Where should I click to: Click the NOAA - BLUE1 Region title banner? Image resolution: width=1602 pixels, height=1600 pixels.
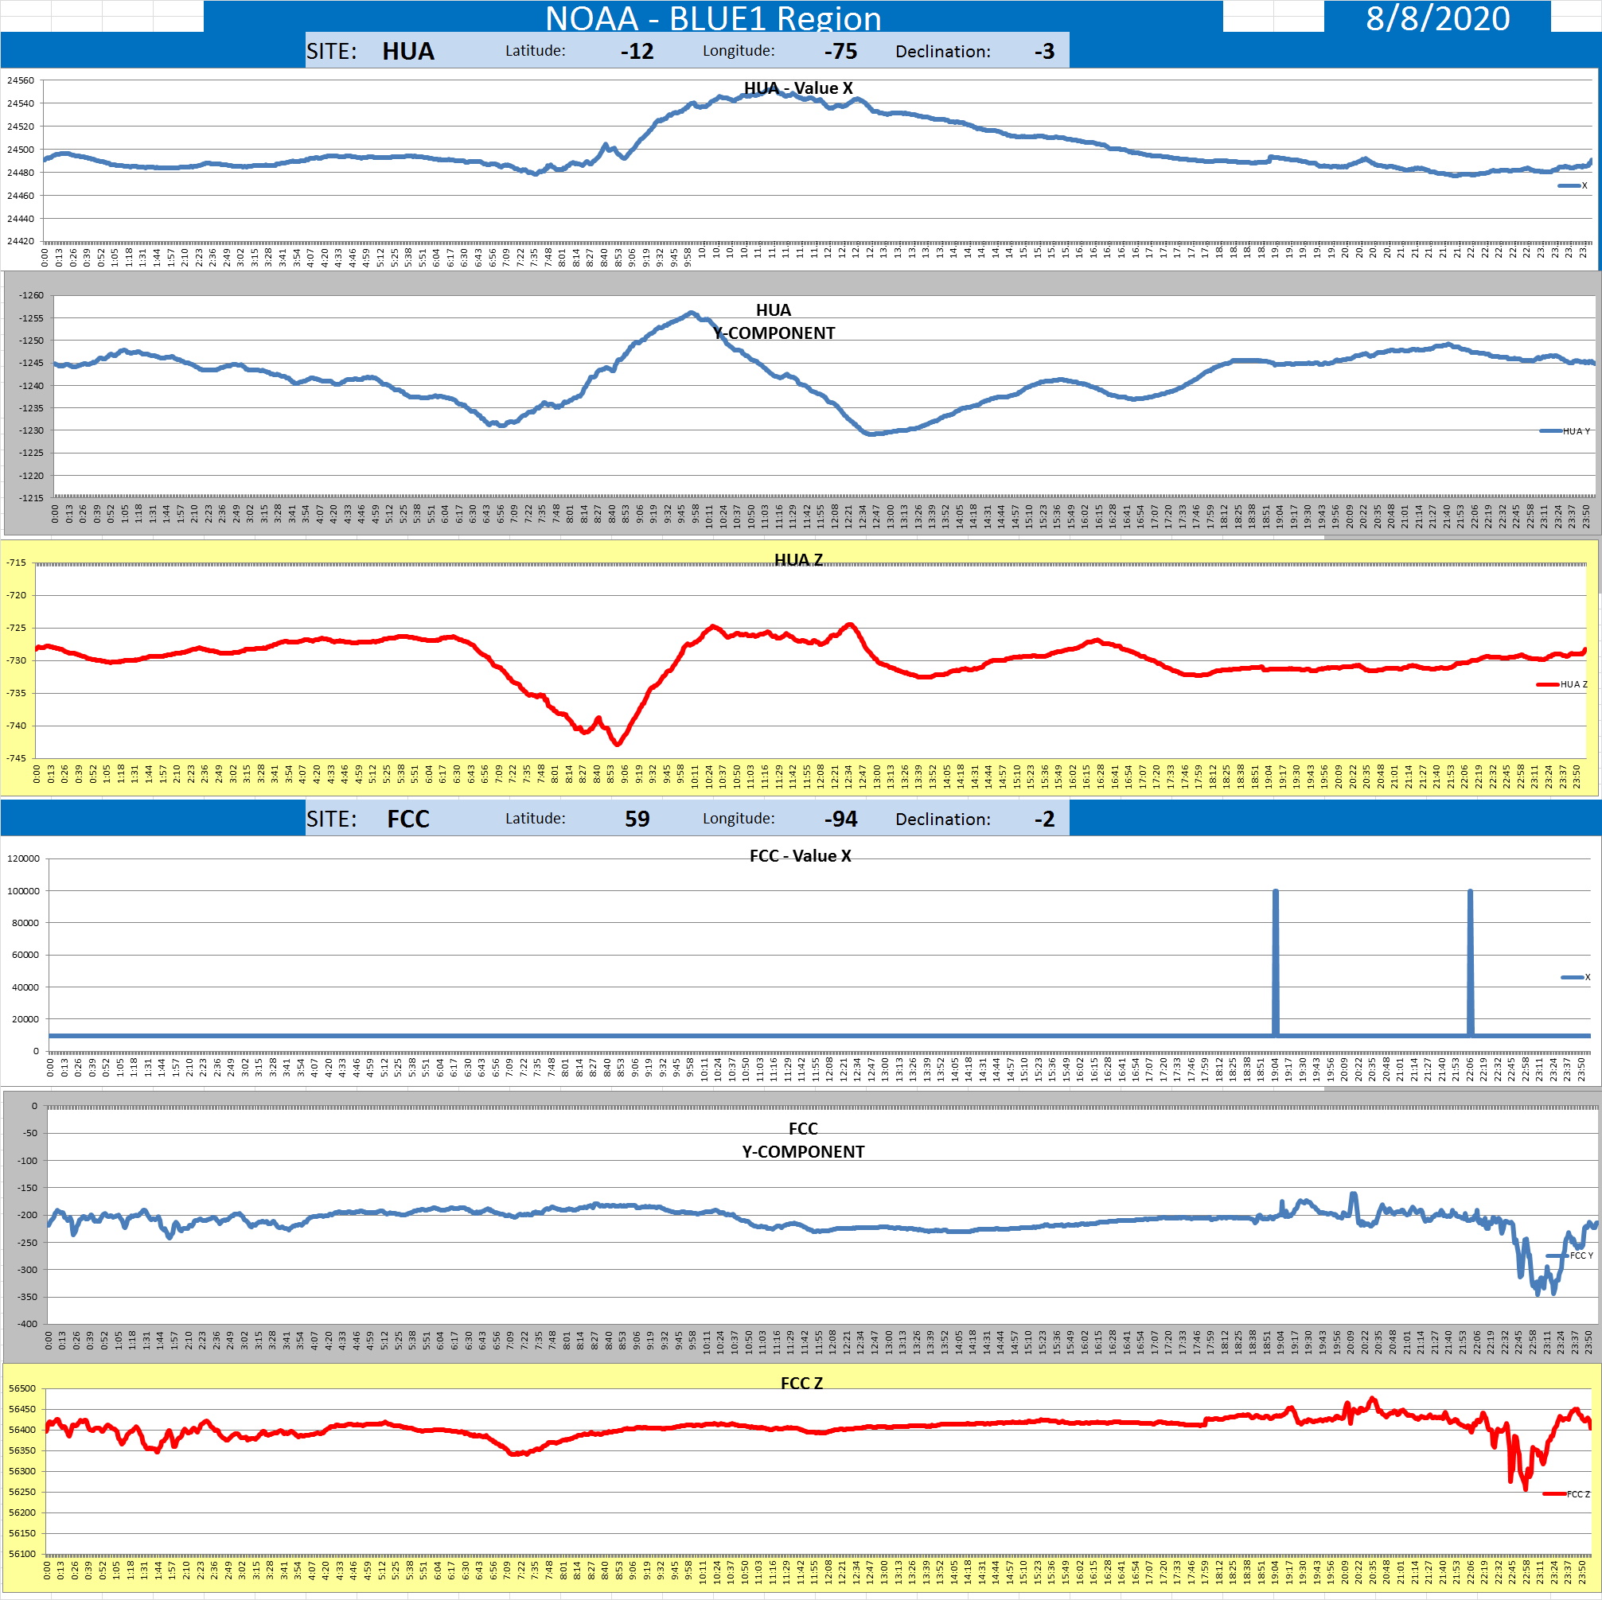[712, 18]
